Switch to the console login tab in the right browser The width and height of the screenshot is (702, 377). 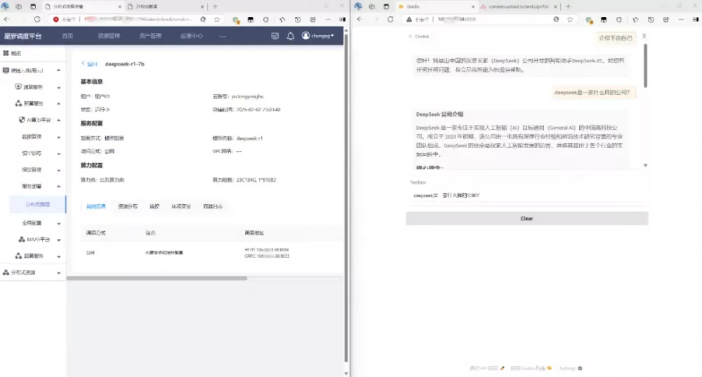coord(519,7)
